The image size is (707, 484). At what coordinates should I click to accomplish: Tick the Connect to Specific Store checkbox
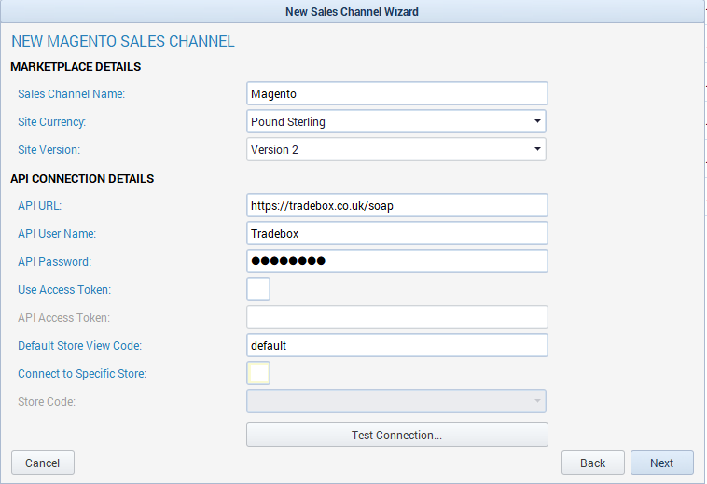(258, 373)
